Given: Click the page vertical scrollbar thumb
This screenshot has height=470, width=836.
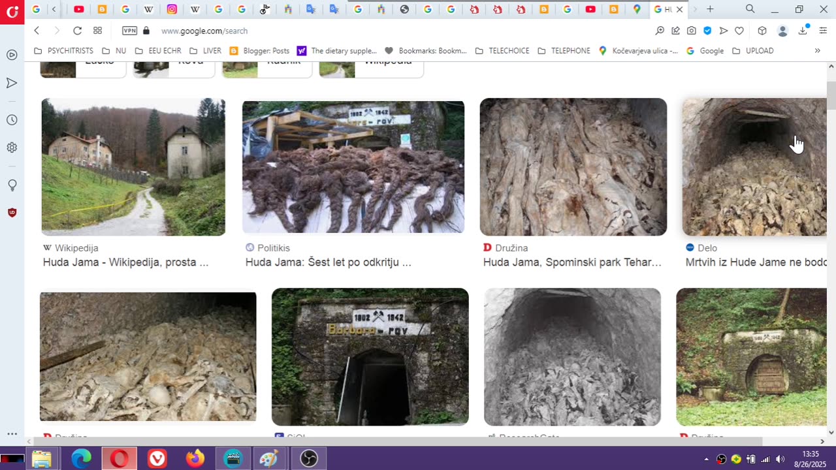Looking at the screenshot, I should (831, 96).
